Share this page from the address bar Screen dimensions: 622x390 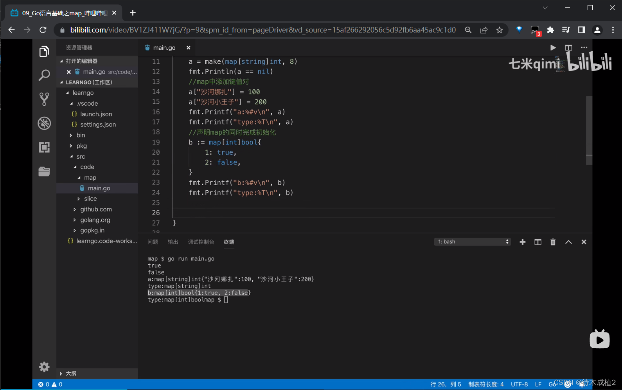click(x=484, y=30)
